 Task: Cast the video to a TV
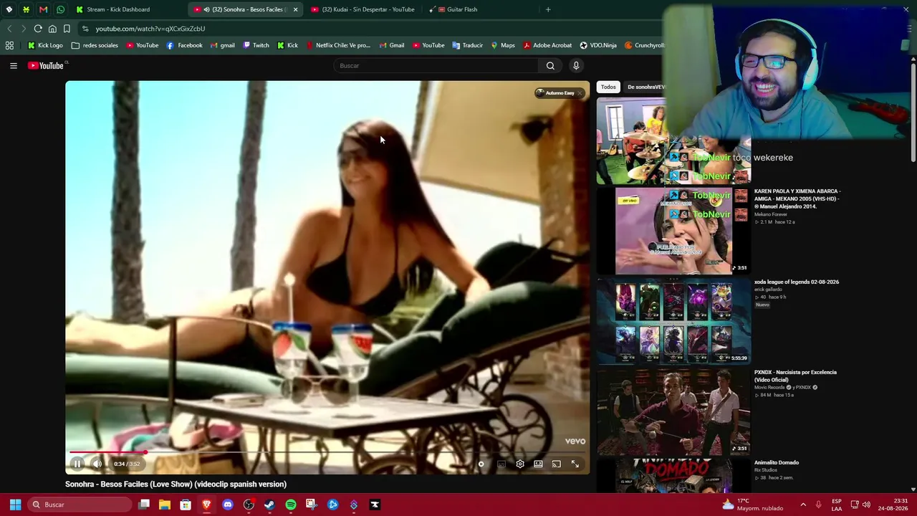coord(556,464)
